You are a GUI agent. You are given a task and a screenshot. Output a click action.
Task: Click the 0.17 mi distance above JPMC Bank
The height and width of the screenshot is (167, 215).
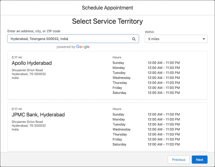(17, 109)
